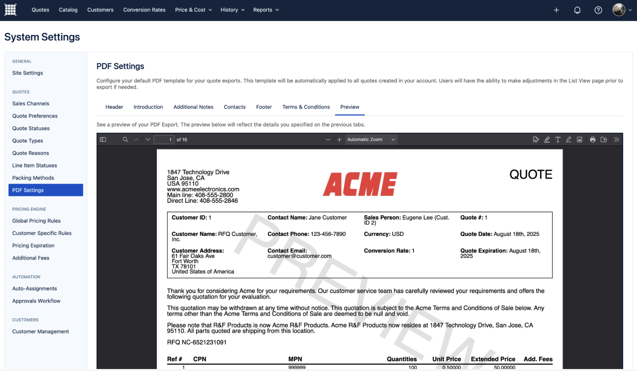This screenshot has width=637, height=371.
Task: Go to previous PDF page
Action: [137, 140]
